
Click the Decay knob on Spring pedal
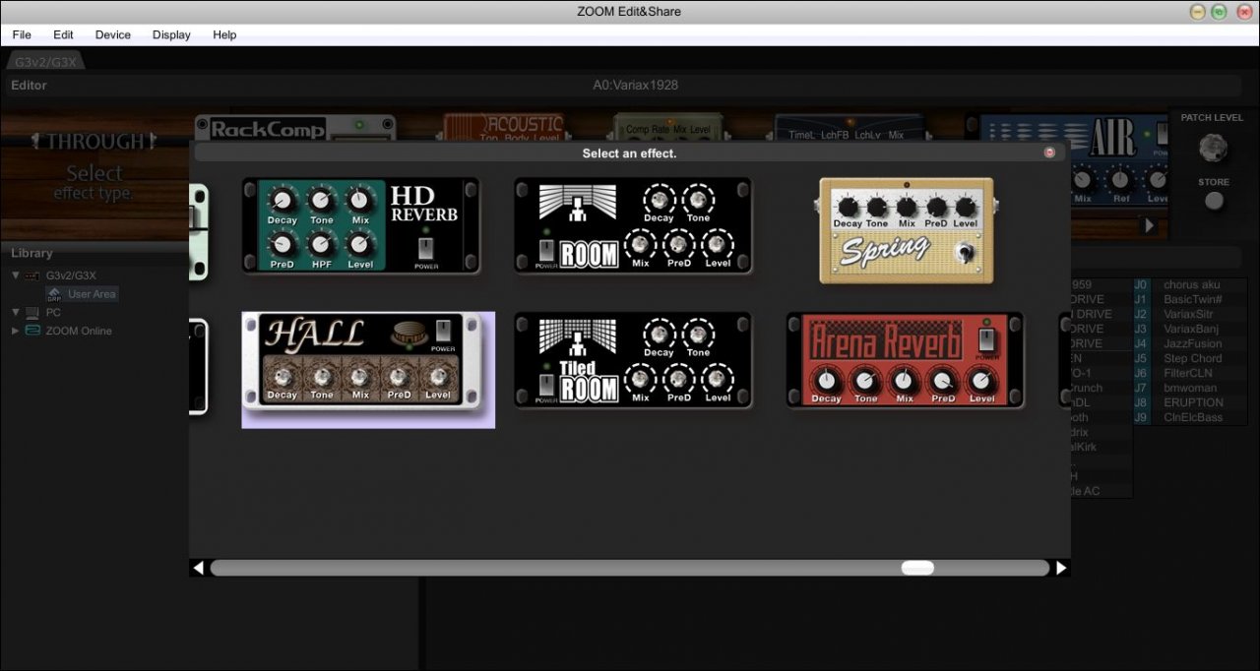click(x=848, y=207)
